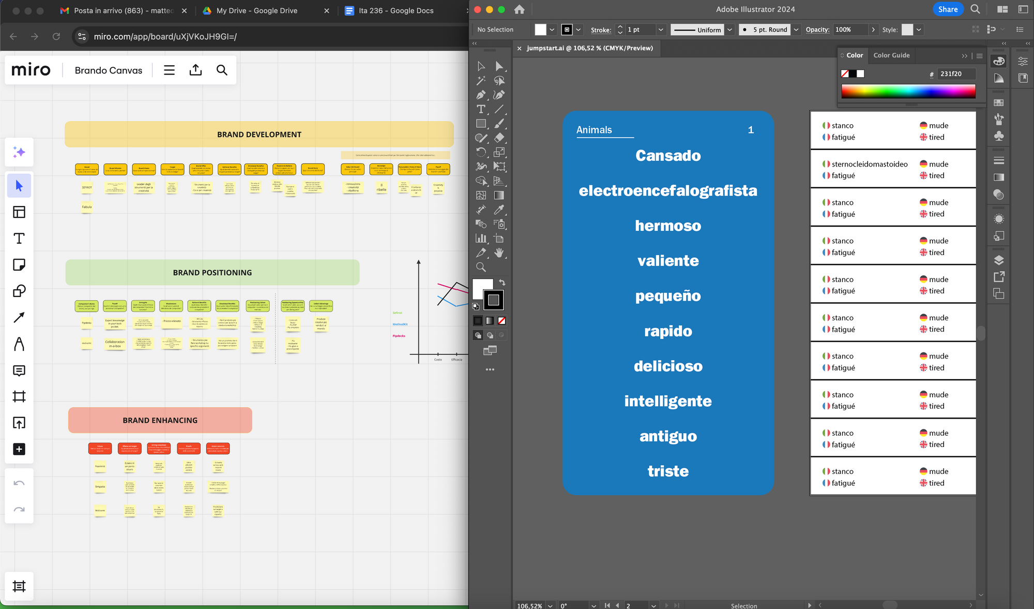Switch to Ita 236 Google Docs tab
The height and width of the screenshot is (609, 1034).
[396, 10]
